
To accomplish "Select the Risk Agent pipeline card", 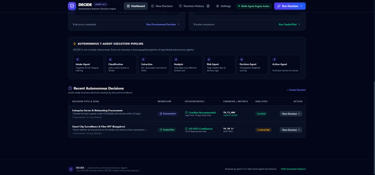I will tap(220, 65).
